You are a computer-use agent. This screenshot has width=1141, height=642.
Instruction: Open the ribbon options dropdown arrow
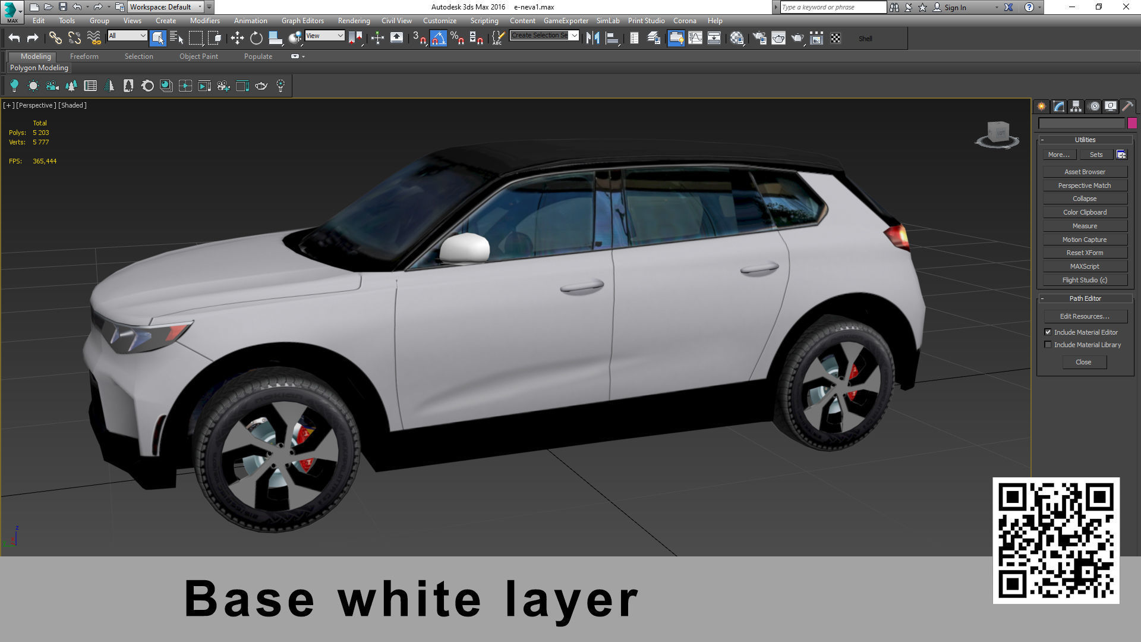pos(304,56)
